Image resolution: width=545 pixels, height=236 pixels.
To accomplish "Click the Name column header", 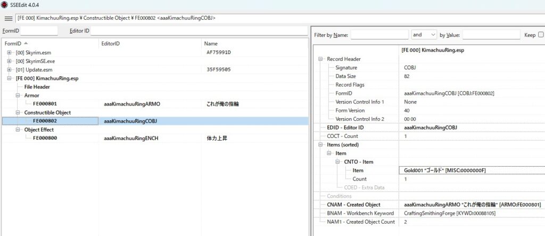I will [211, 43].
